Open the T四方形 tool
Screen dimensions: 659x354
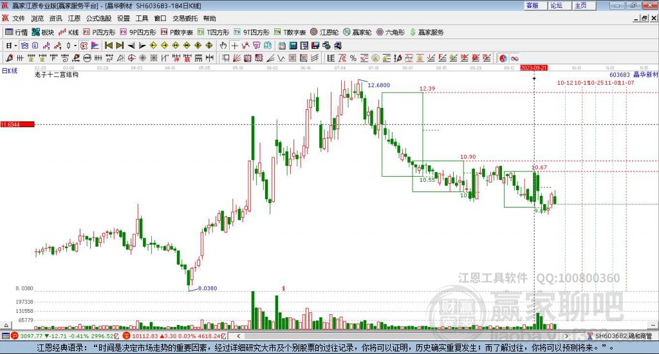click(214, 32)
